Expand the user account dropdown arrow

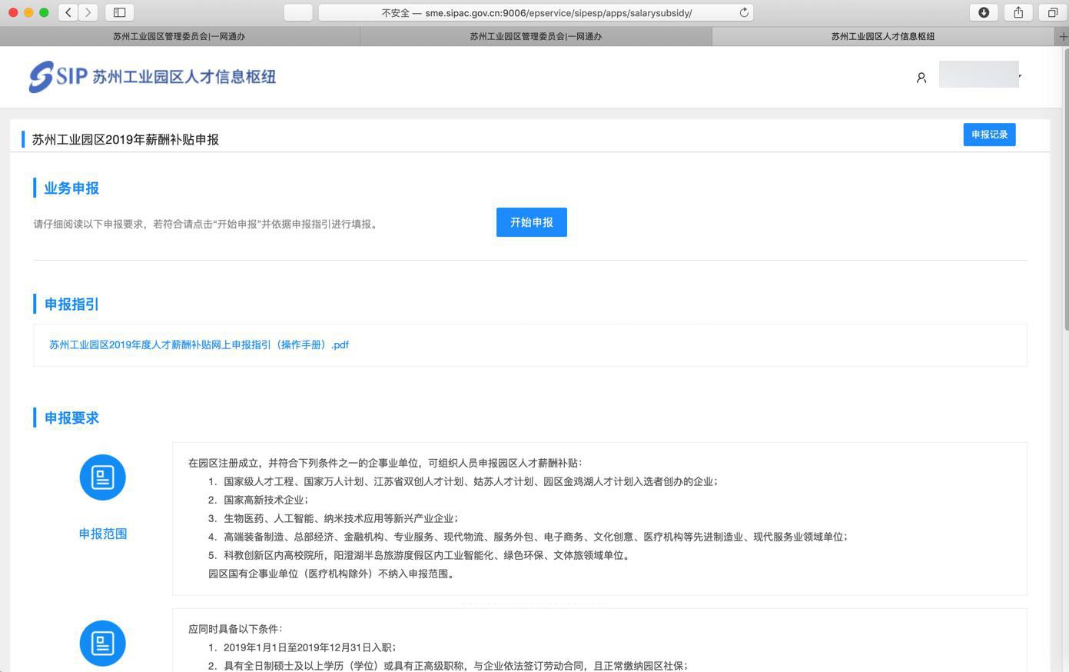[x=1020, y=76]
